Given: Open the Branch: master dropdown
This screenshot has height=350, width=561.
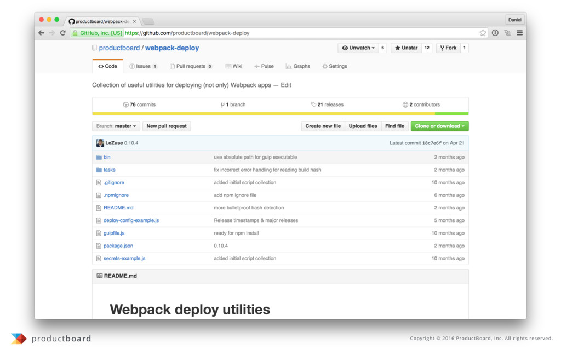Looking at the screenshot, I should click(x=116, y=126).
